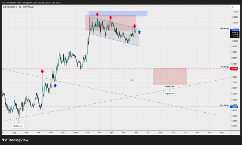This screenshot has width=242, height=145.
Task: Click the 2026 year label on time axis
Action: click(x=75, y=133)
